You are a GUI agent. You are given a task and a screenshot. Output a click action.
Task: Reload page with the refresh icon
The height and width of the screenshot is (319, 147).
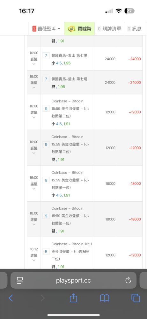point(128,280)
